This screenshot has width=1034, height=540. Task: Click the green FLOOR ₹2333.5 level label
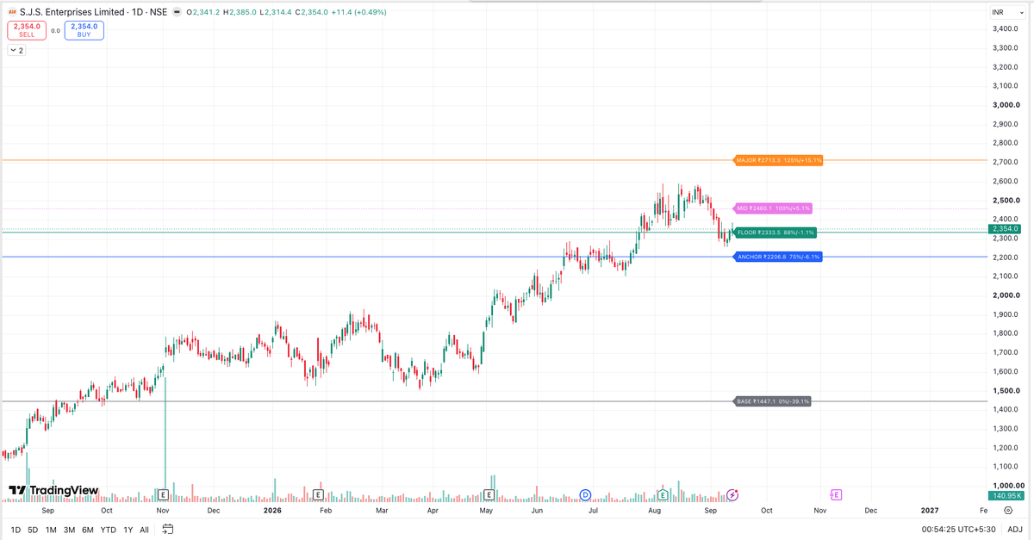click(x=775, y=233)
